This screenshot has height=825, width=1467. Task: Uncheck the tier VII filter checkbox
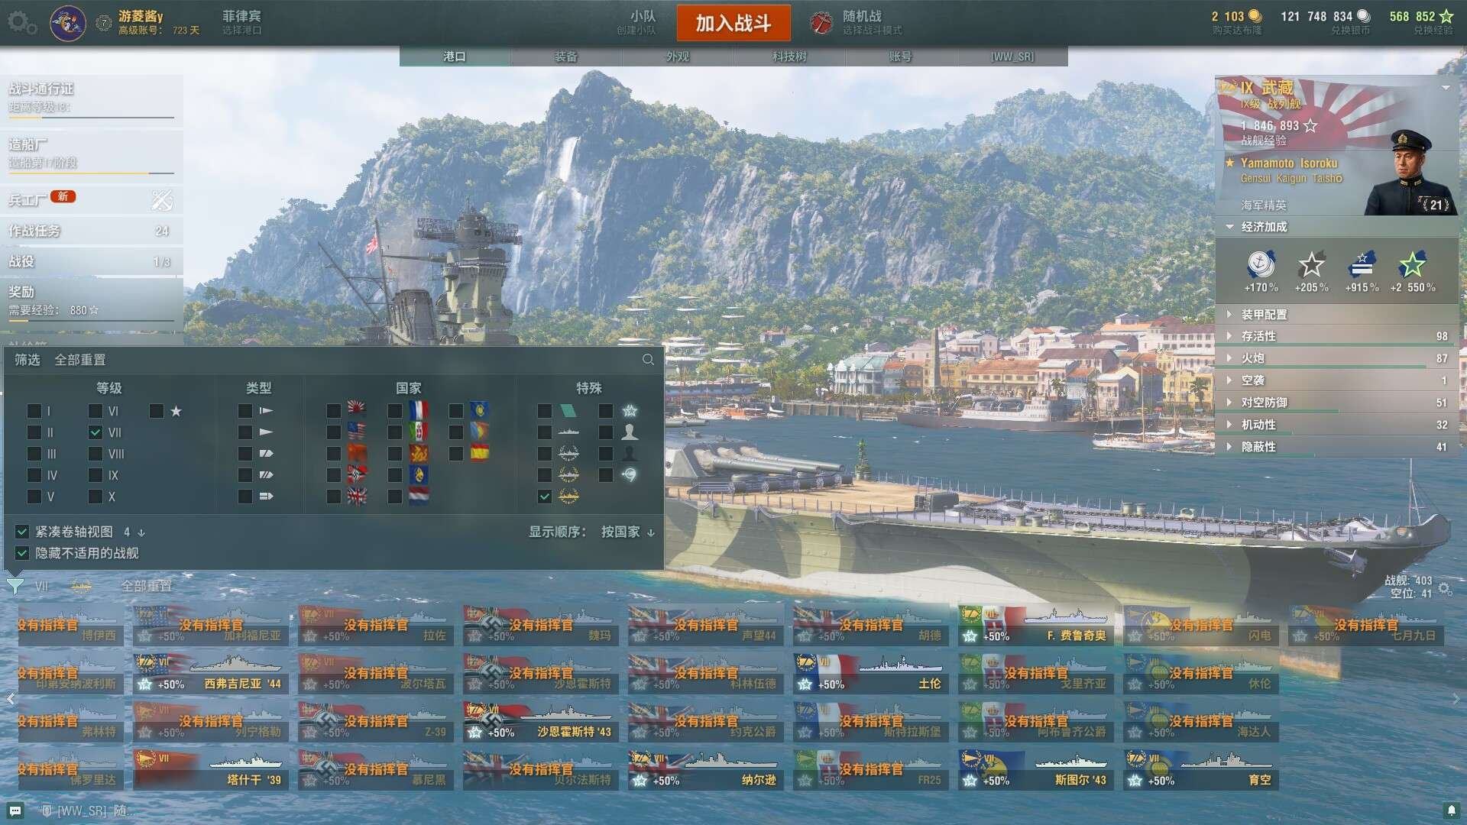point(96,432)
